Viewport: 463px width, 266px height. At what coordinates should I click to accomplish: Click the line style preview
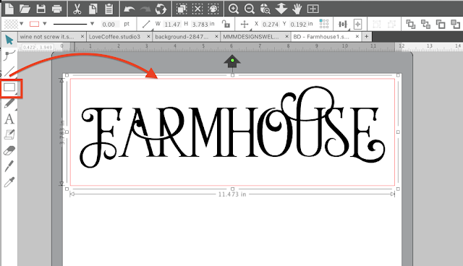(x=70, y=24)
